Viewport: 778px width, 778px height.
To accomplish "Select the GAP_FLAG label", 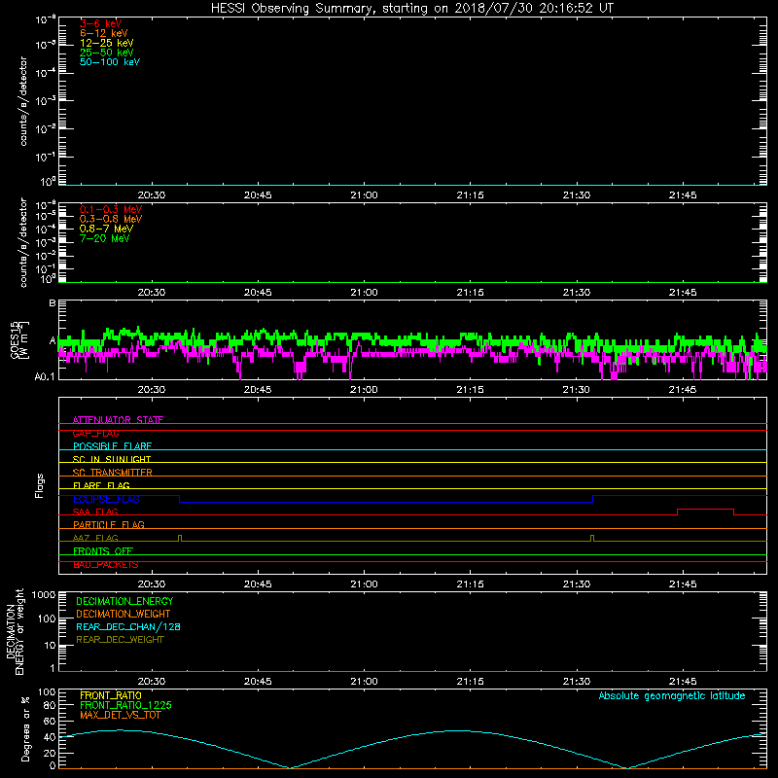I will coord(95,433).
